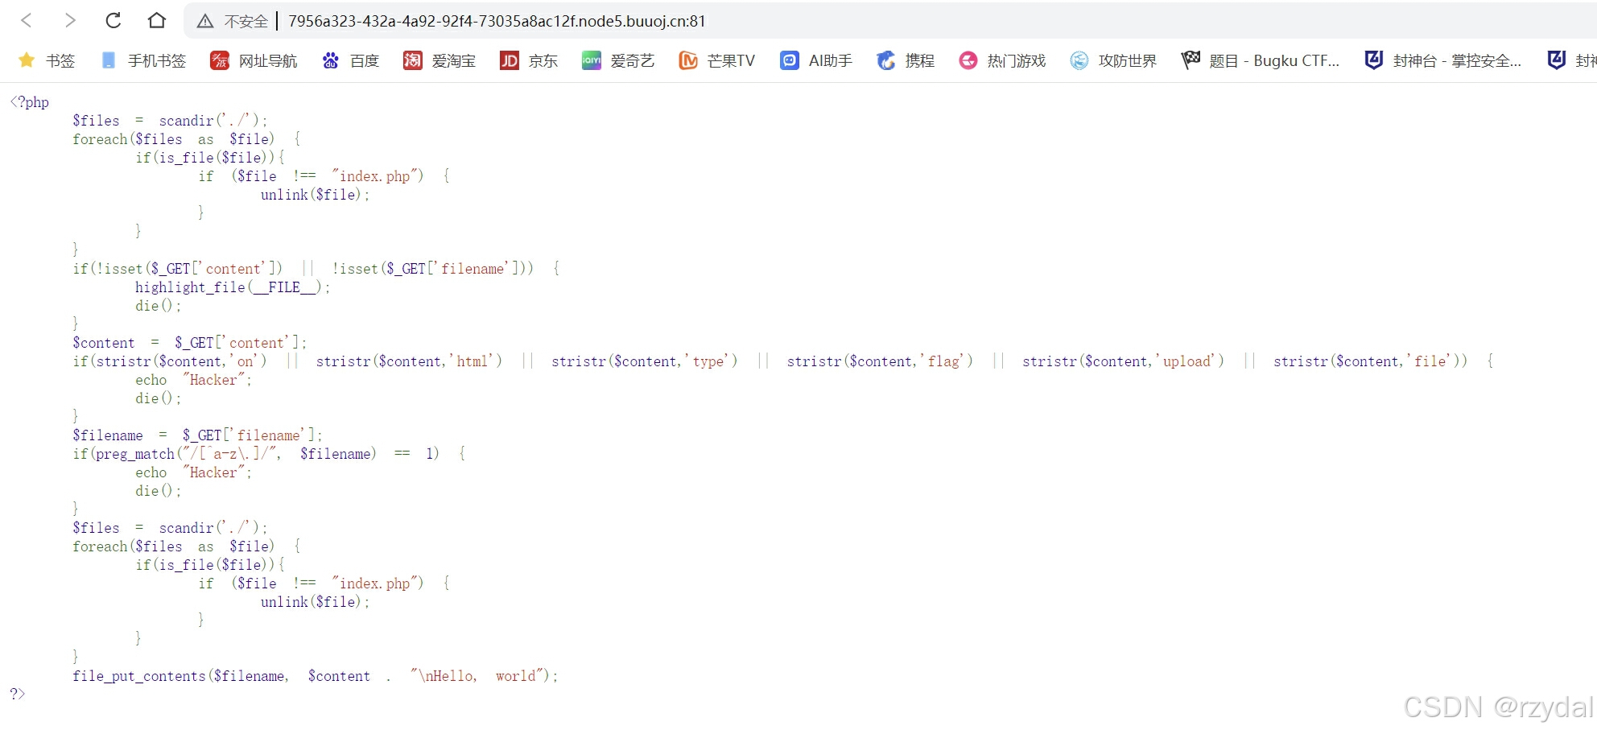The image size is (1597, 734).
Task: Open the 封神台 - 掌控安全 bookmark label
Action: tap(1457, 61)
